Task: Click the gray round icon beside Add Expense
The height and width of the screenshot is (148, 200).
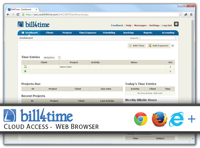Action: click(173, 46)
